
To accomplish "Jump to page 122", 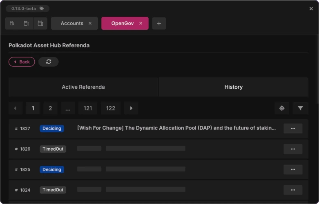I will 110,108.
